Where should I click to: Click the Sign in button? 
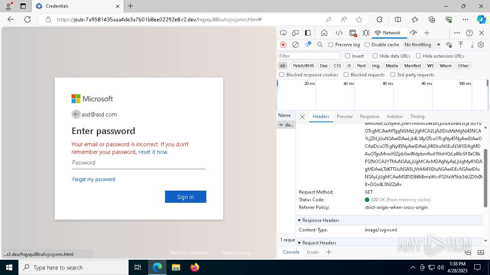click(x=186, y=197)
